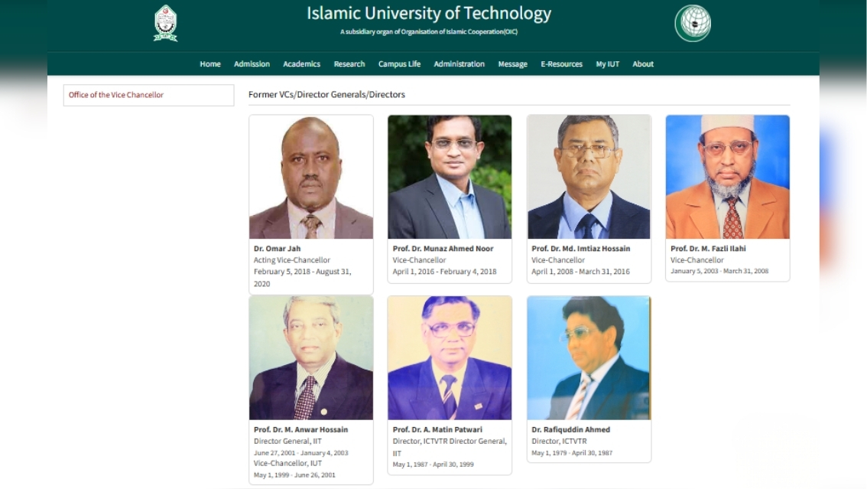
Task: Click the IUT university crest logo
Action: tap(165, 23)
